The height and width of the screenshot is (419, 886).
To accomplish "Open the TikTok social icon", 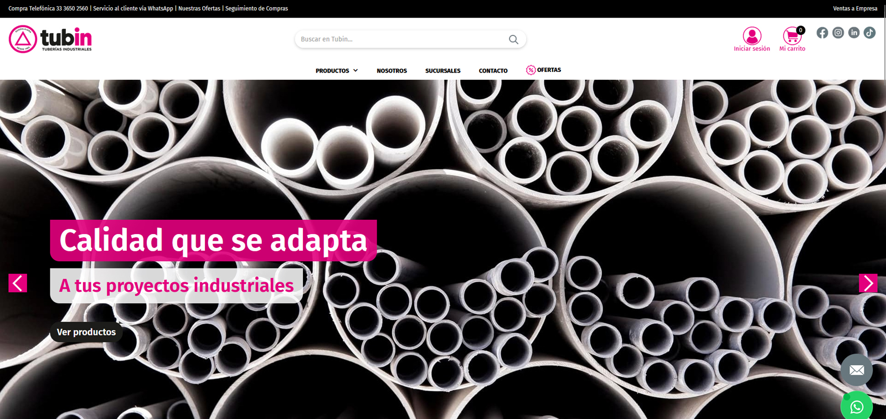I will (869, 33).
